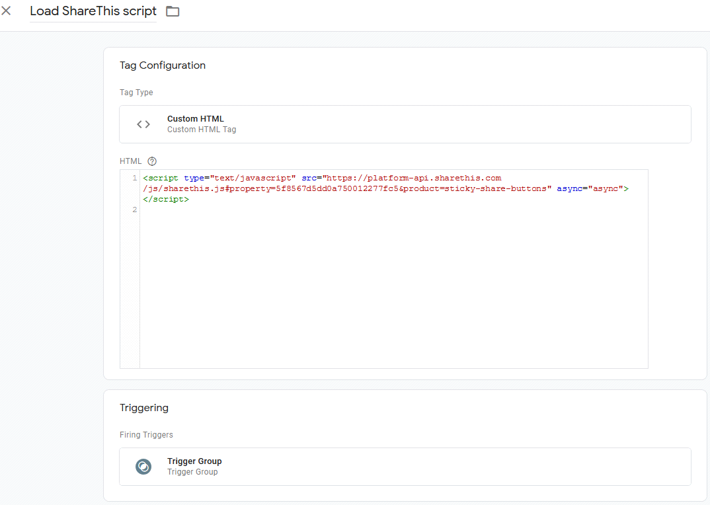Click the 'type="text/javascript"' attribute text

239,178
